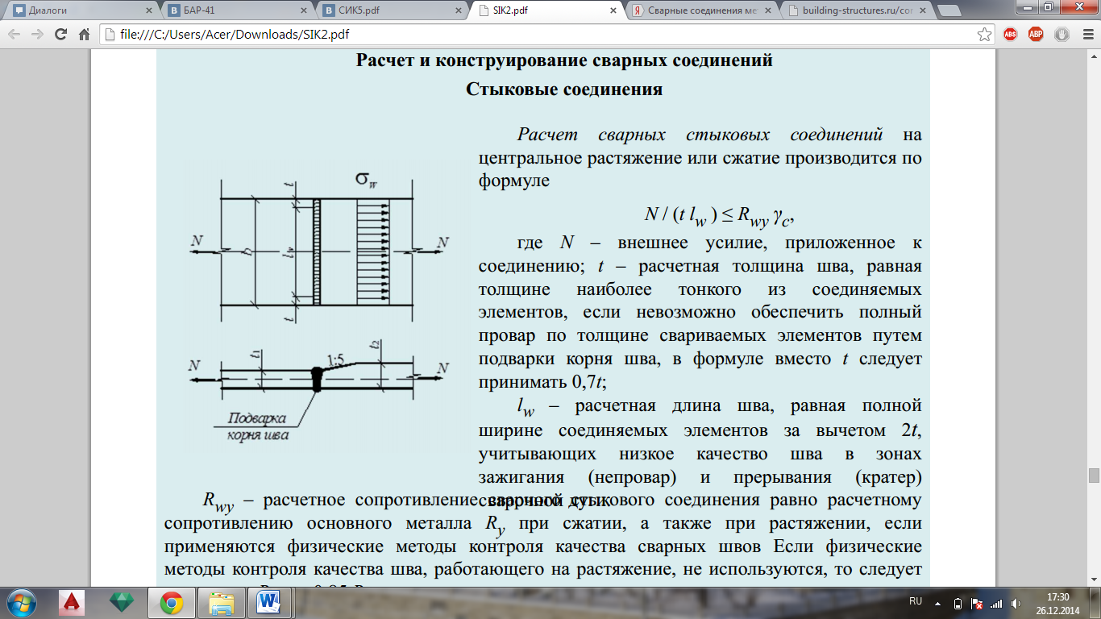Open the red round ABS extension
This screenshot has width=1101, height=619.
point(1010,35)
